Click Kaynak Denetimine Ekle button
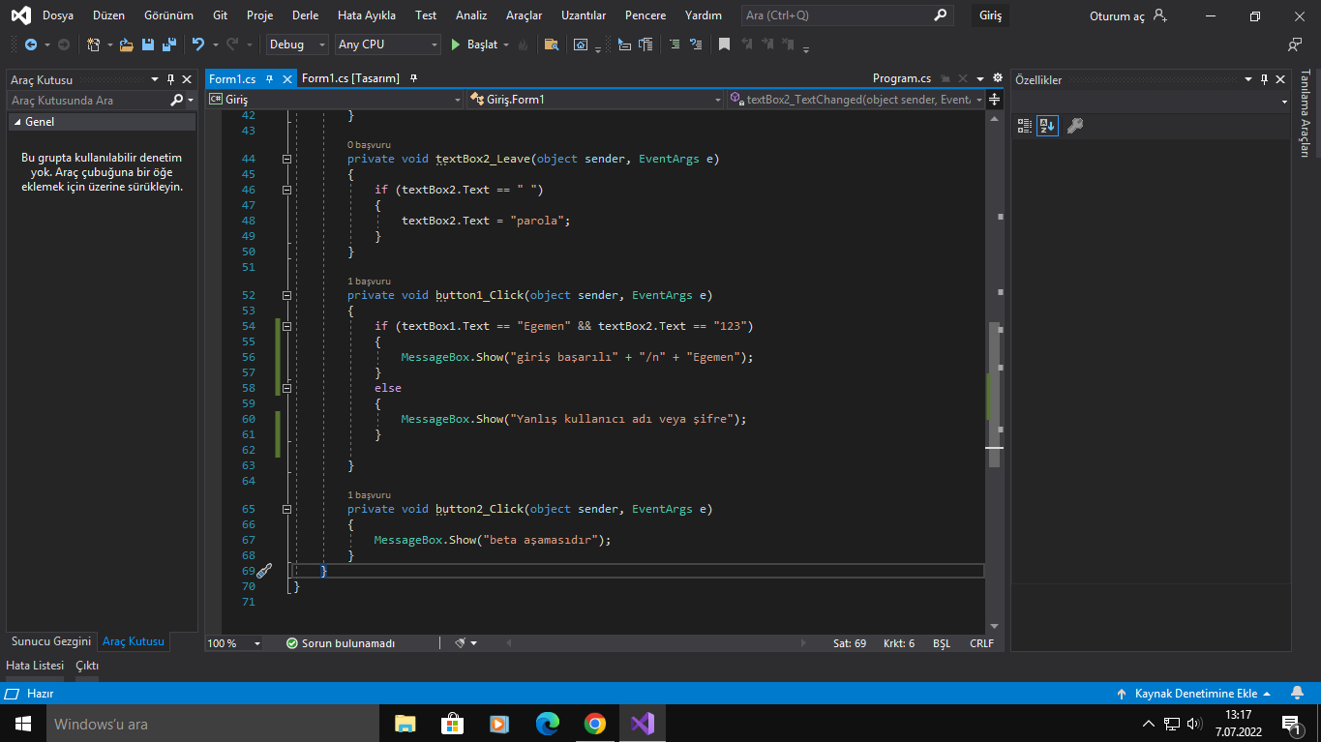The height and width of the screenshot is (742, 1321). click(x=1195, y=694)
